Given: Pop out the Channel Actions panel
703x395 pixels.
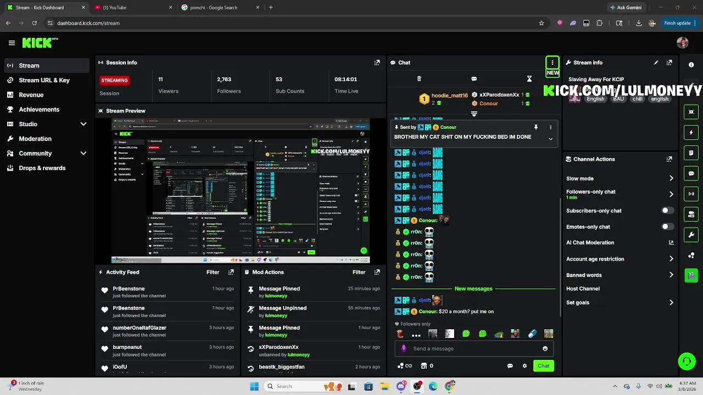Looking at the screenshot, I should 669,159.
